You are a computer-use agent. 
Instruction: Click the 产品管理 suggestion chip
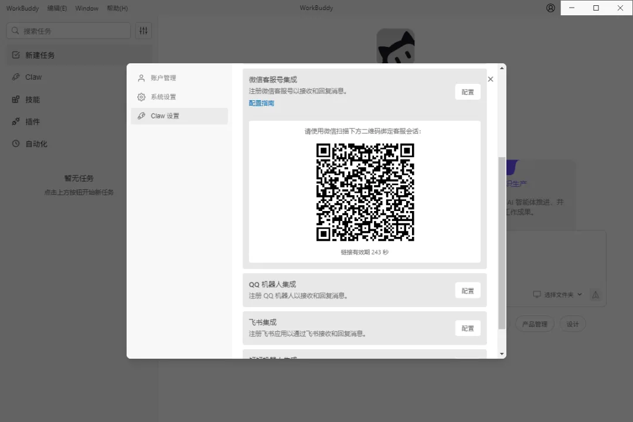(535, 324)
